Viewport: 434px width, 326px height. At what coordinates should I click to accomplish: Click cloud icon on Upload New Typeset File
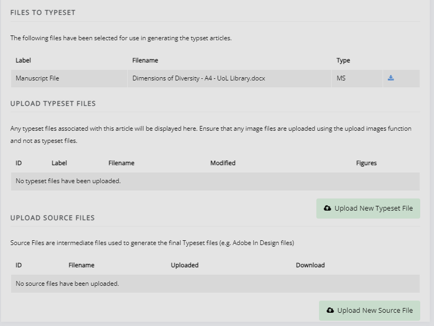click(x=327, y=209)
